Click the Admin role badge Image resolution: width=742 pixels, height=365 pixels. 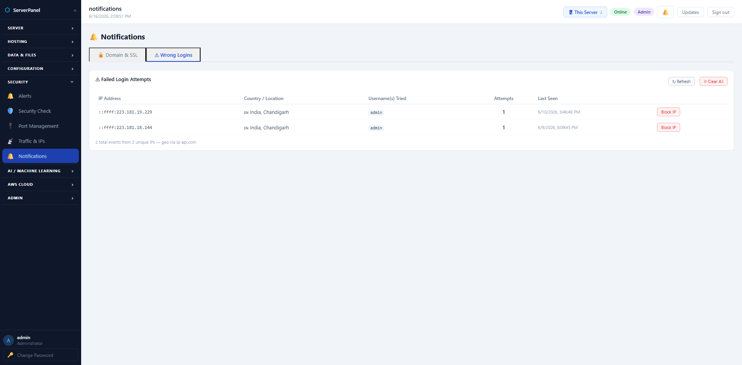644,12
